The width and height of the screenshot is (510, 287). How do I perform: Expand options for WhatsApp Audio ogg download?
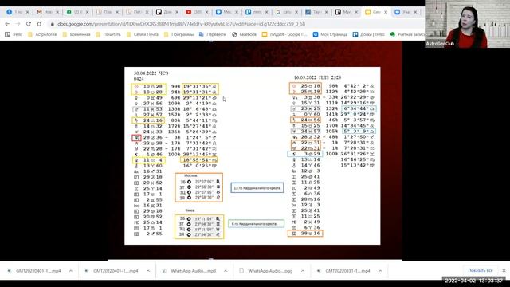[x=303, y=271]
